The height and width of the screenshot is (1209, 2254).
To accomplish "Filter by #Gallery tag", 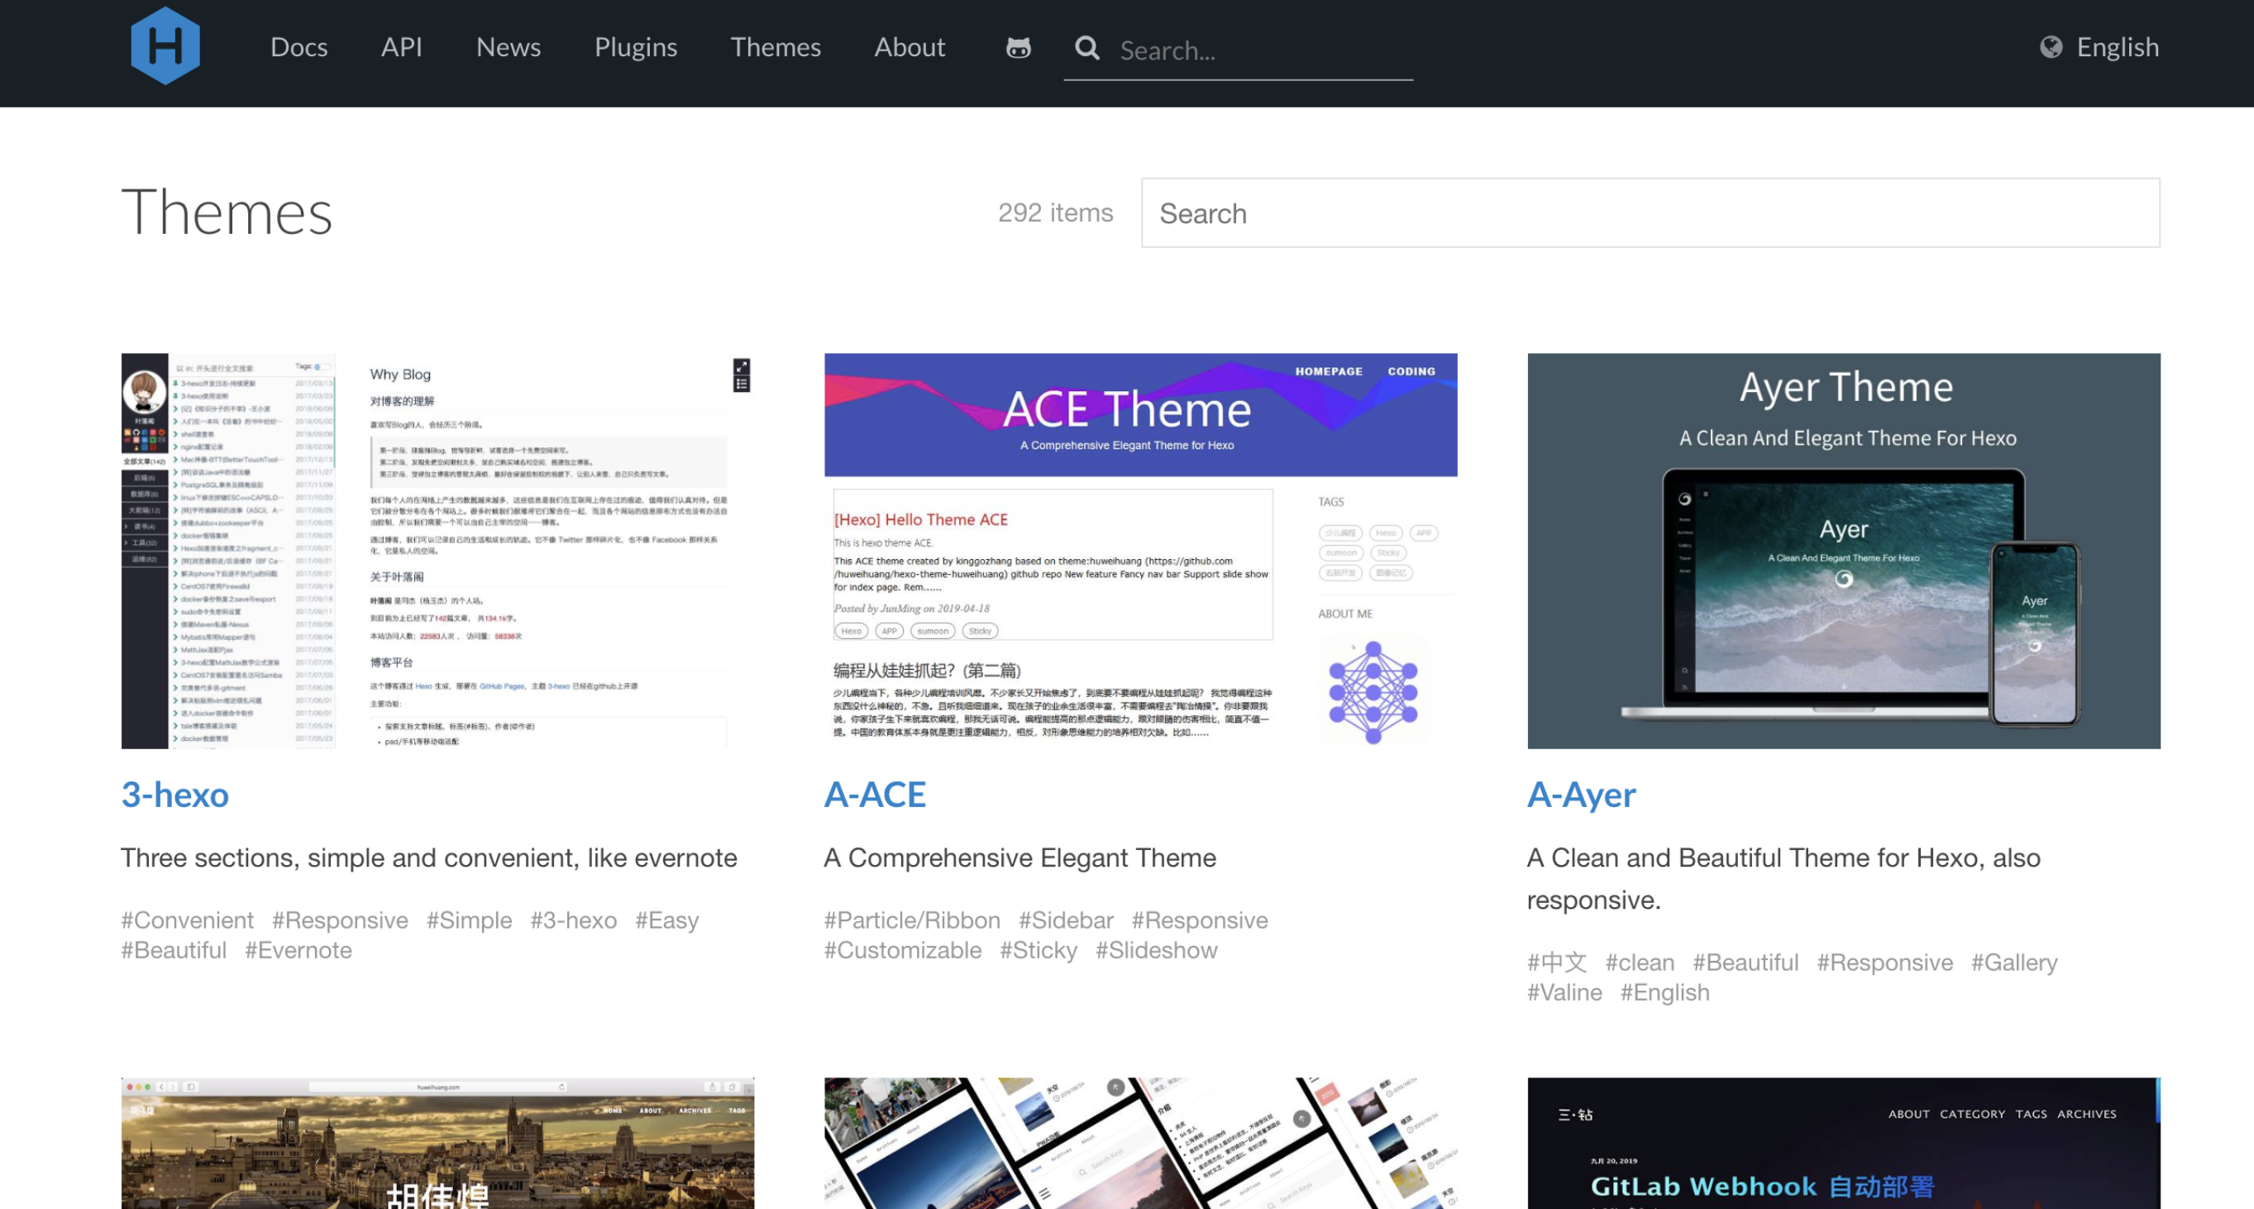I will pyautogui.click(x=2014, y=963).
